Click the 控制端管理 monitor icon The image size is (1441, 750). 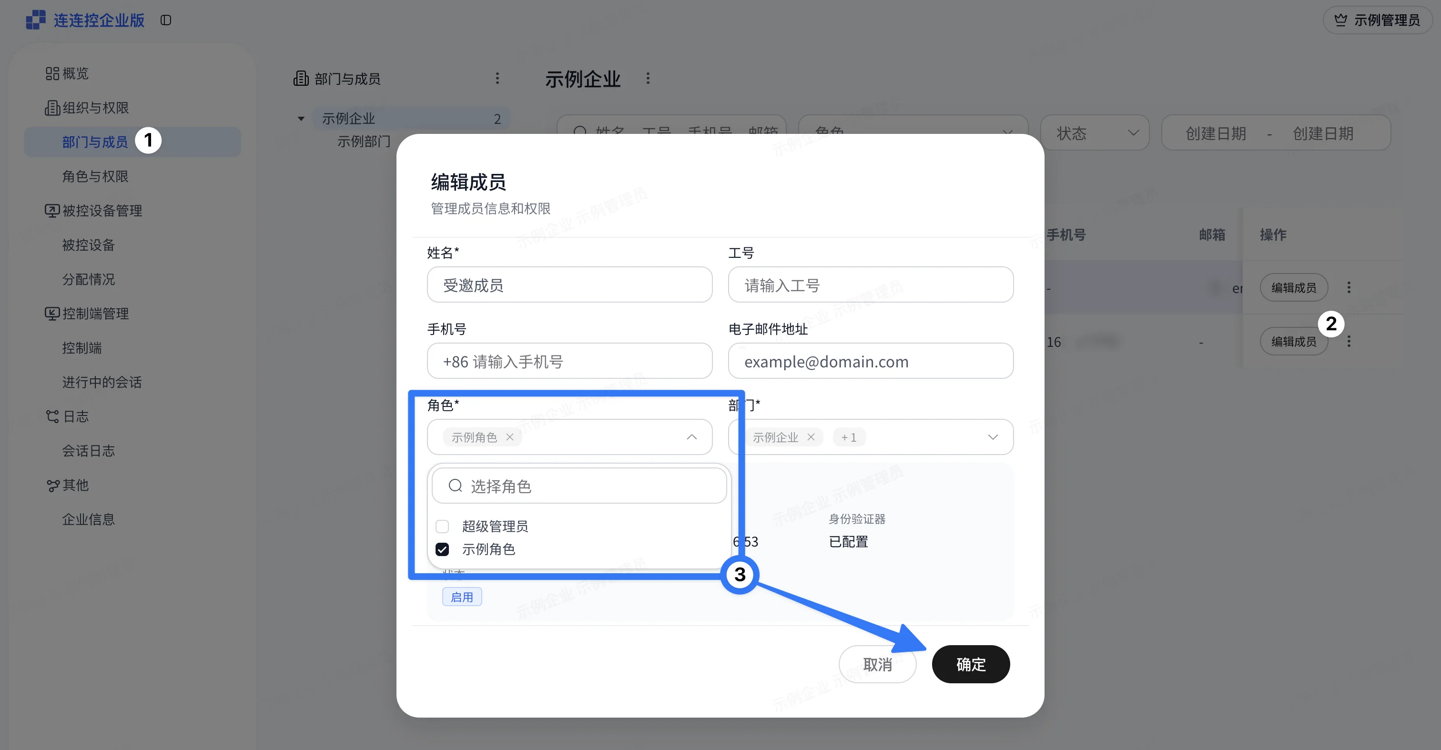pos(52,314)
